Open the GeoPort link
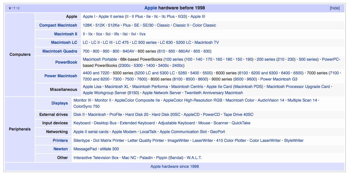The image size is (350, 174). (x=217, y=132)
